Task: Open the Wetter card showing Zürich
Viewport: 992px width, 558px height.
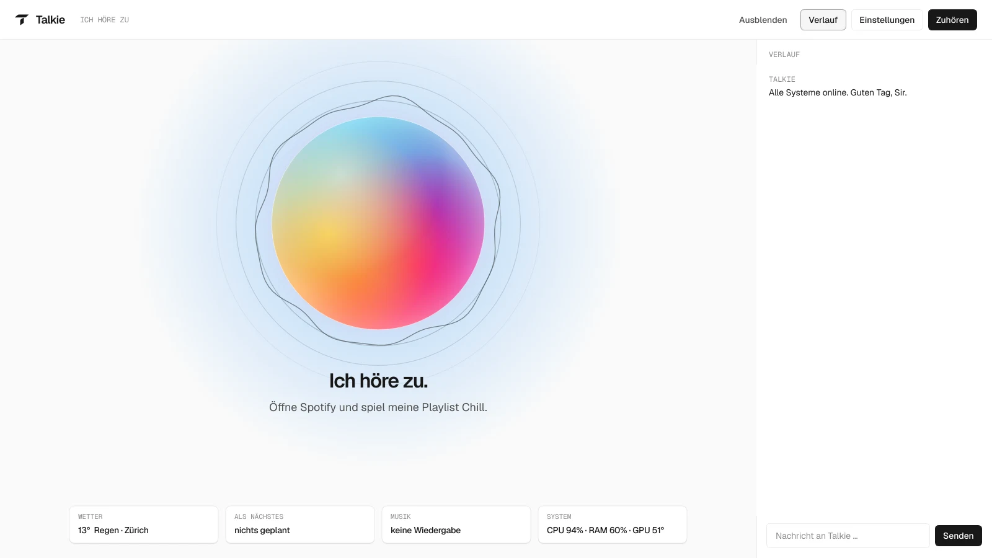Action: 144,525
